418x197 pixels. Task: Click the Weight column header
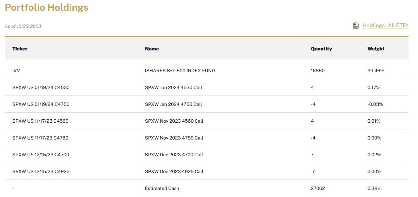click(376, 49)
